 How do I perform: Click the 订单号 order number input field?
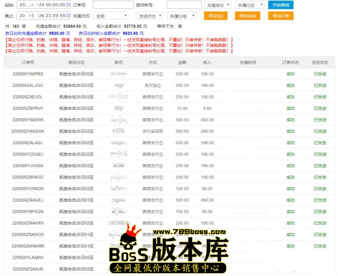113,5
